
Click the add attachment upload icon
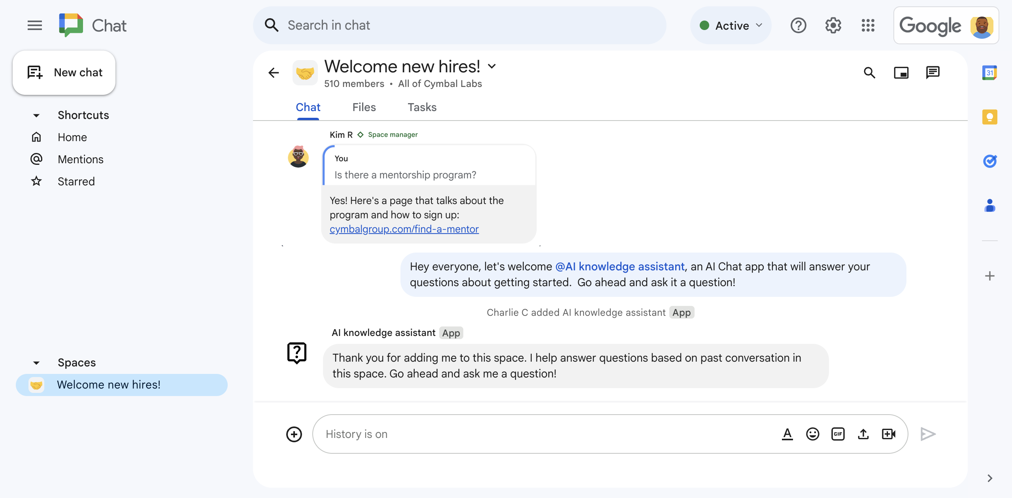click(864, 434)
